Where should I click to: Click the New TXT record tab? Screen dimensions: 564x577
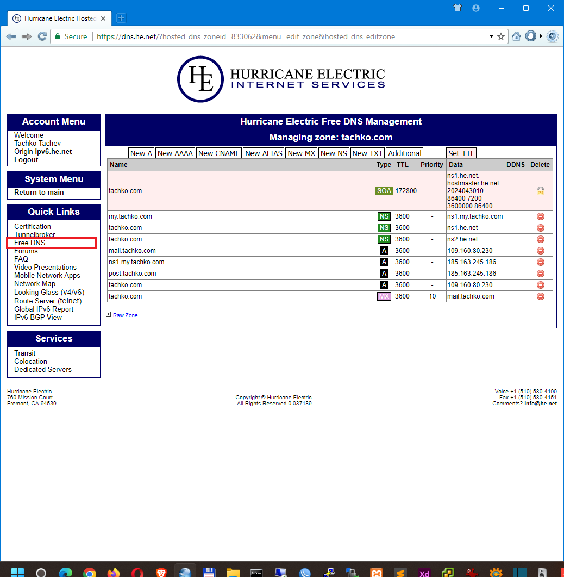pyautogui.click(x=368, y=153)
